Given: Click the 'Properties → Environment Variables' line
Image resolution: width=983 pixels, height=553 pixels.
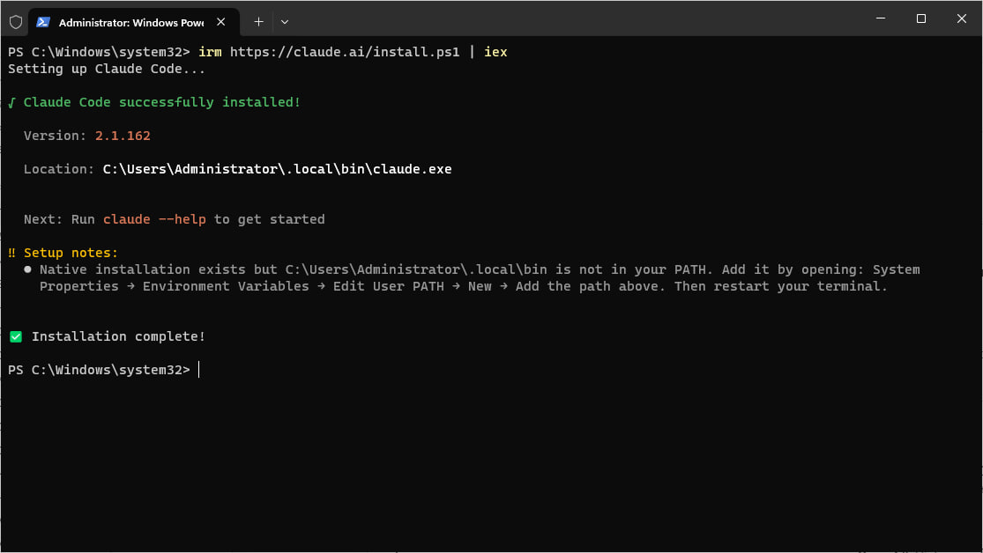Looking at the screenshot, I should click(464, 286).
